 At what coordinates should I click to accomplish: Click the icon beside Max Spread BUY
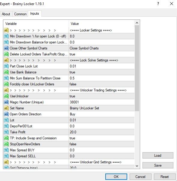tap(6, 150)
